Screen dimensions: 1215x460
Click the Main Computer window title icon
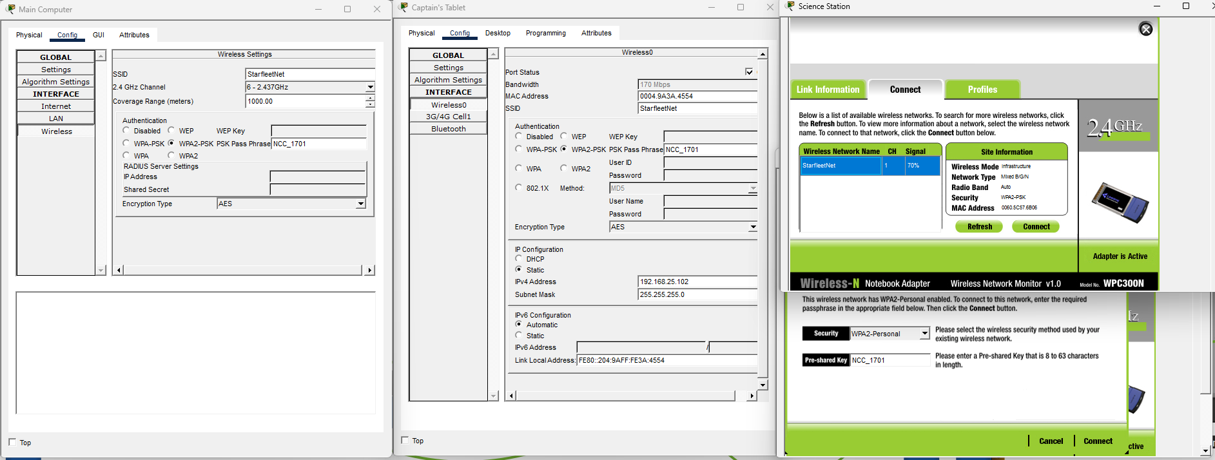pos(11,9)
